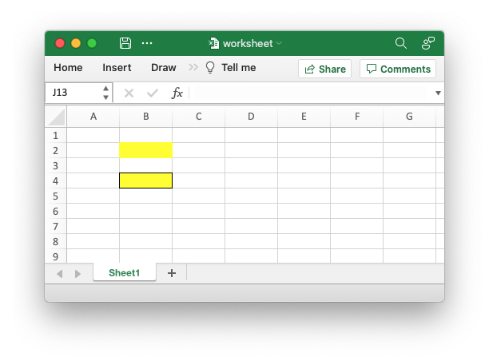The image size is (489, 361).
Task: Open the share/collaboration people icon
Action: (428, 43)
